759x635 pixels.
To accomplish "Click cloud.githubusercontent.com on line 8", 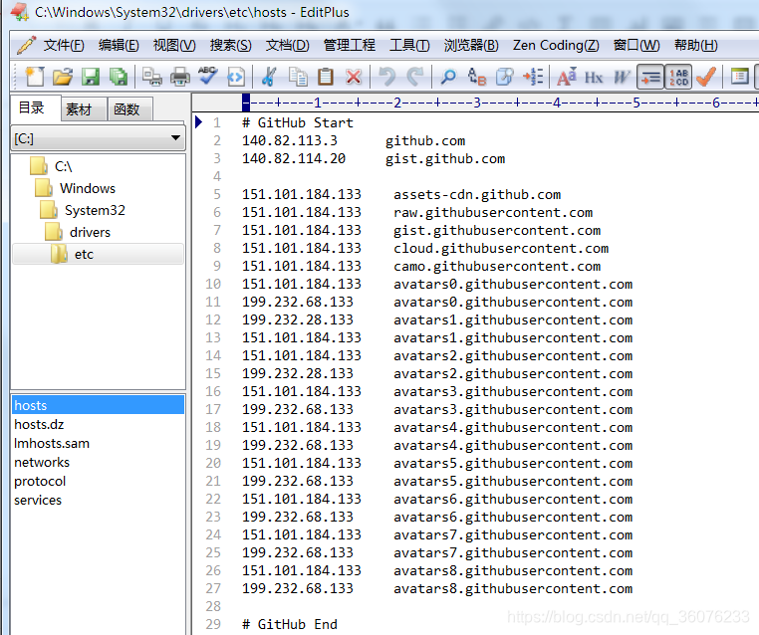I will tap(500, 248).
